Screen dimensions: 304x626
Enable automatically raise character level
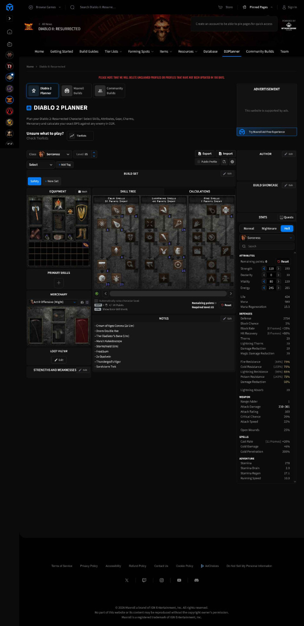pos(96,301)
